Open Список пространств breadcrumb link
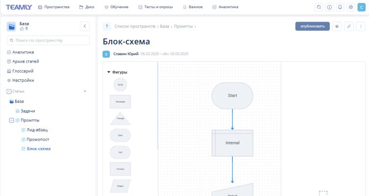The height and width of the screenshot is (196, 369). [x=135, y=26]
